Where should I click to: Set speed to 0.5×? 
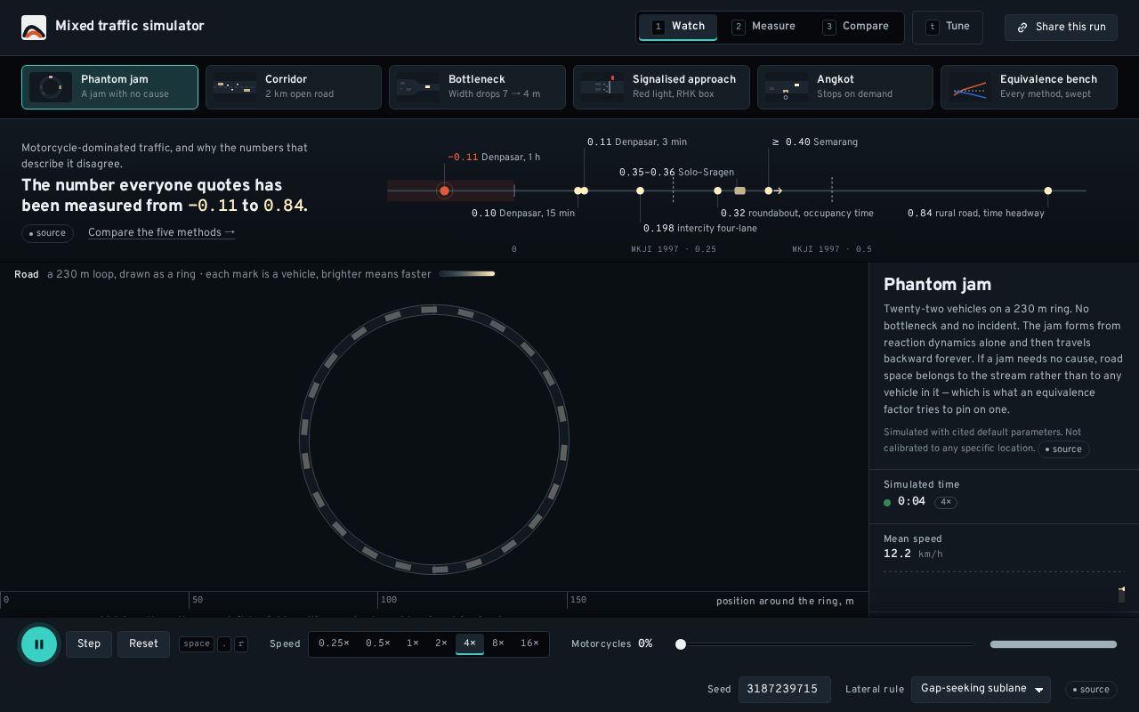(378, 643)
